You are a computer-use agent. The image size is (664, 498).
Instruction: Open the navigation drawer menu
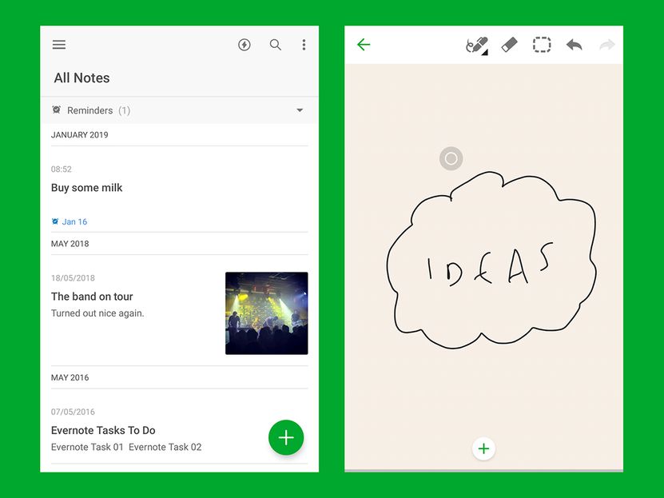click(59, 45)
